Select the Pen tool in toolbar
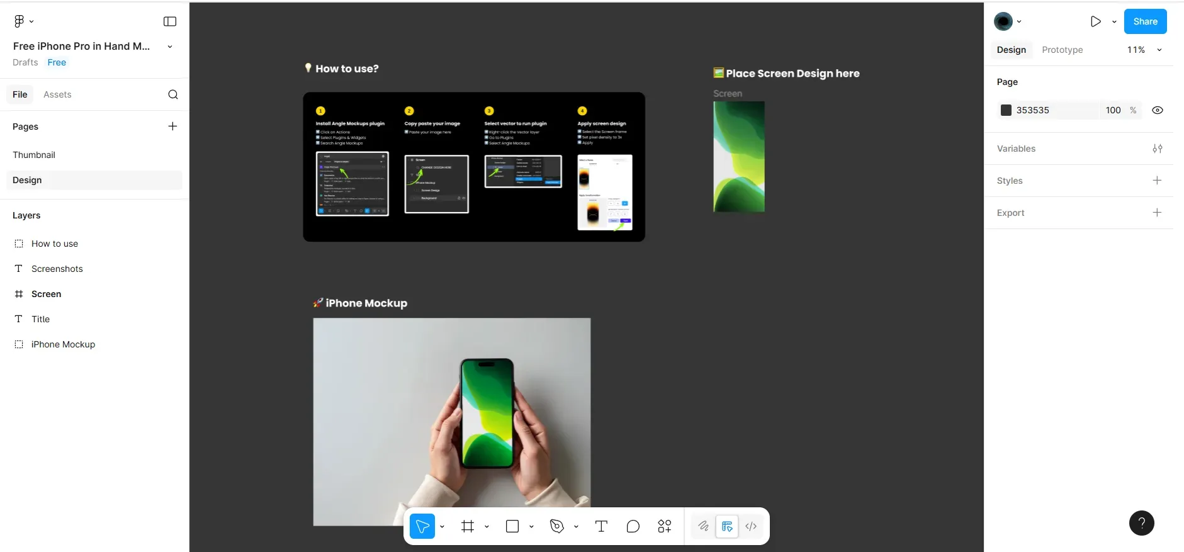This screenshot has width=1184, height=552. tap(557, 526)
